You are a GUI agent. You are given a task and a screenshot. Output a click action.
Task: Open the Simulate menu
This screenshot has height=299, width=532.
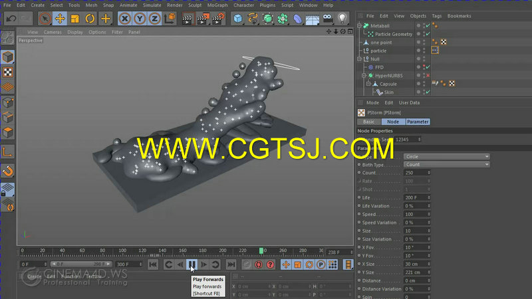152,5
